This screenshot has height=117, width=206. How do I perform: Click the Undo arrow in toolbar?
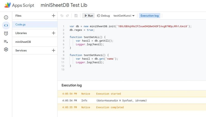62,16
